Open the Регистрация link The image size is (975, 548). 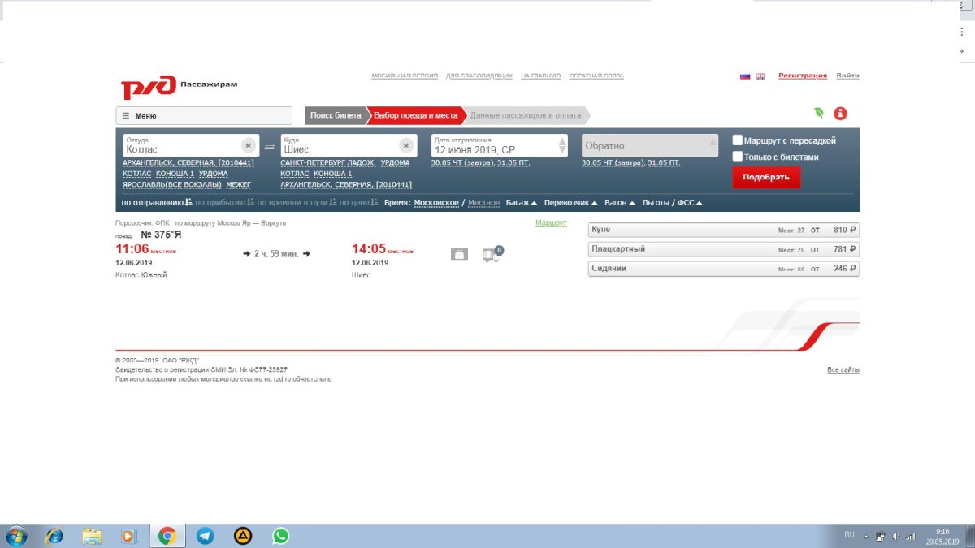click(802, 76)
